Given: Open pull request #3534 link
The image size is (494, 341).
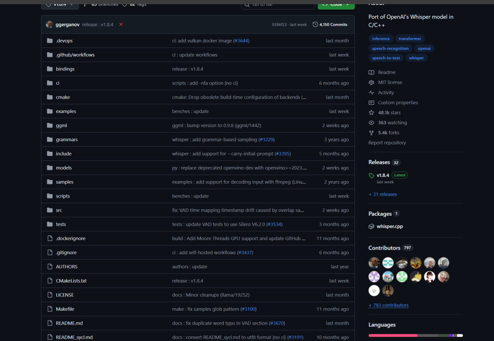Looking at the screenshot, I should coord(274,224).
